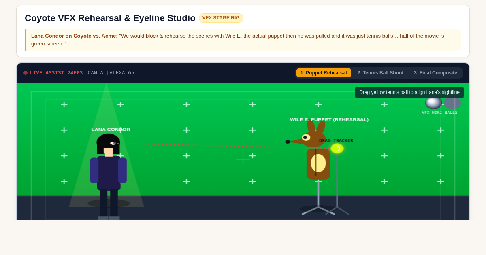
Task: Click the VFX HDRI BALLS caption
Action: 439,113
